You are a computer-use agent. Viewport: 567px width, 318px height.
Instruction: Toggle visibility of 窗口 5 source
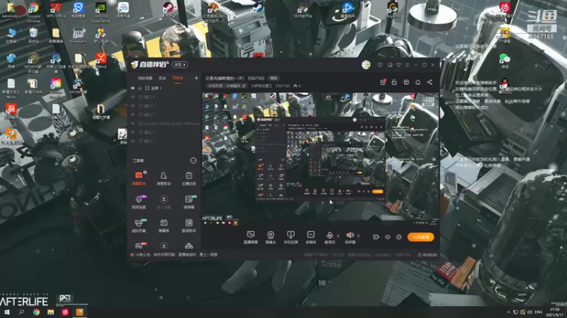tap(133, 106)
